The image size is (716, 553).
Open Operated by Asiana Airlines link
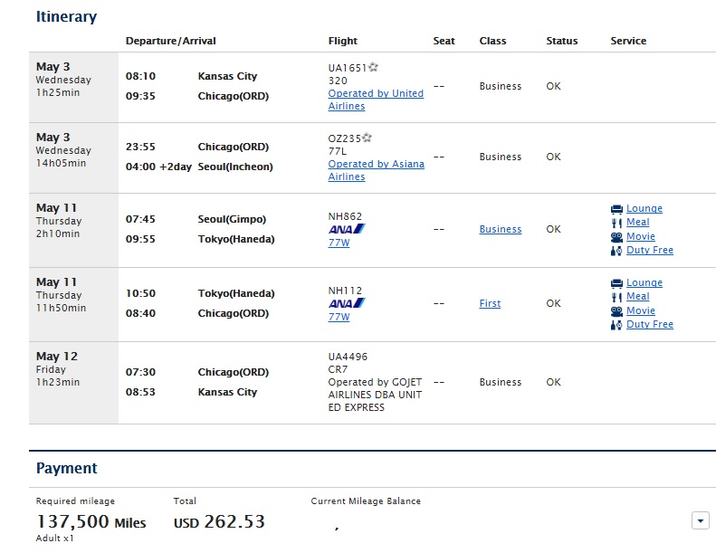click(x=377, y=170)
